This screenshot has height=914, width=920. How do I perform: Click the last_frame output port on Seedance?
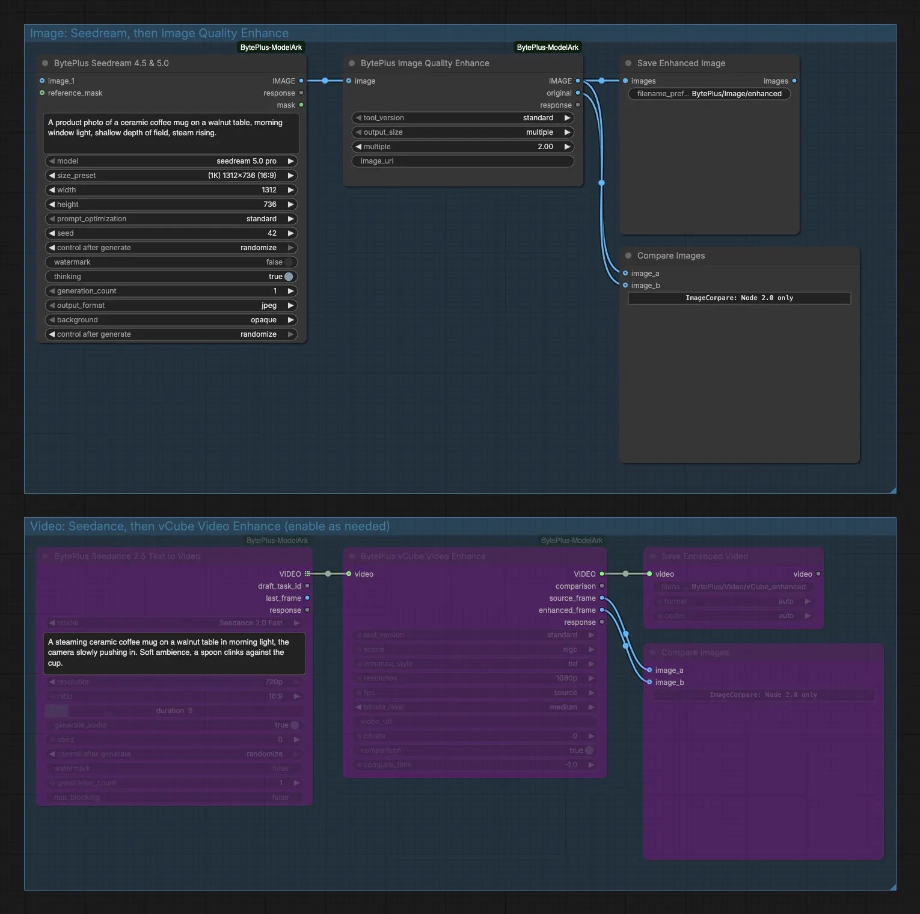click(307, 598)
